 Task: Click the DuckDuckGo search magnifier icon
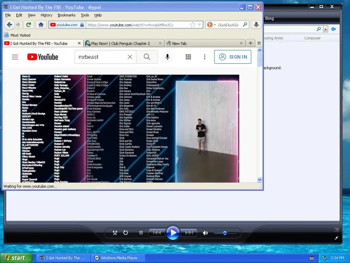pyautogui.click(x=245, y=24)
